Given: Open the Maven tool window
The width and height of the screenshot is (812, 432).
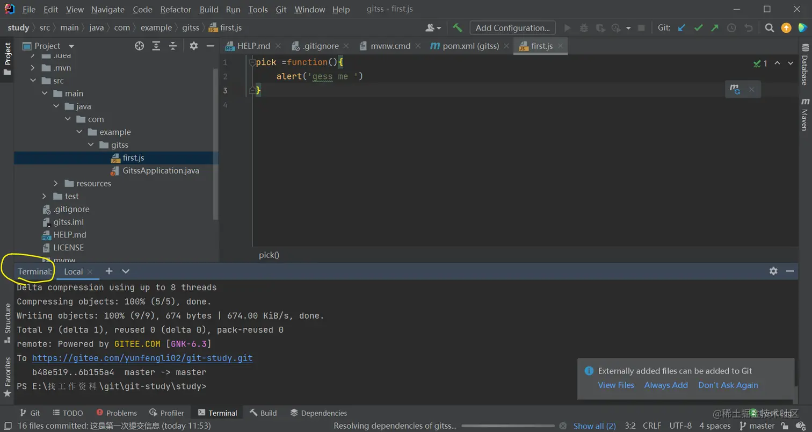Looking at the screenshot, I should 804,114.
